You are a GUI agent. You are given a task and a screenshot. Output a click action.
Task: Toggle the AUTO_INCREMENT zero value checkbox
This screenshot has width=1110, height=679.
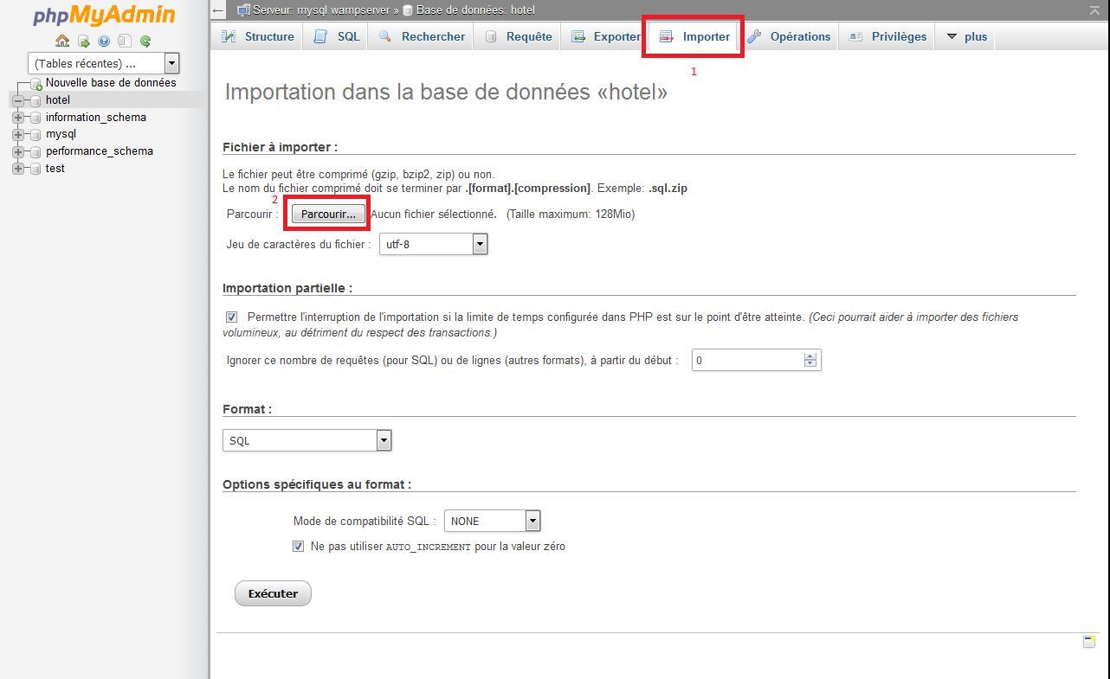click(299, 547)
